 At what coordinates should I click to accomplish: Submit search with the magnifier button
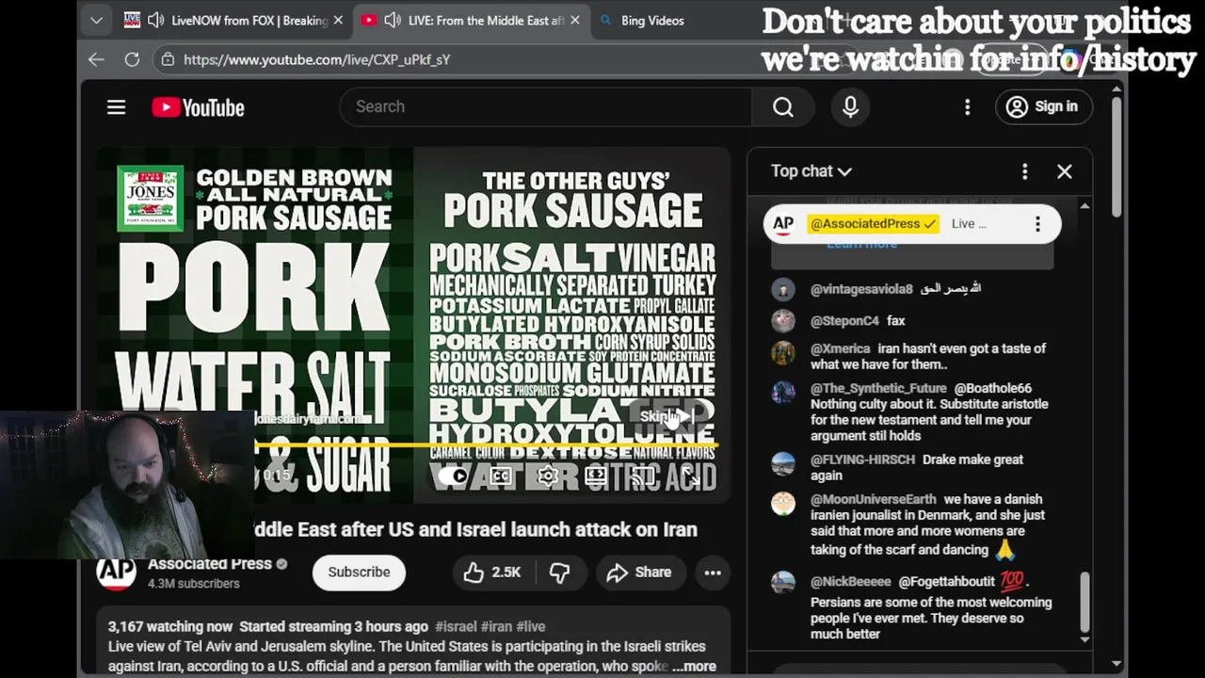(x=783, y=106)
